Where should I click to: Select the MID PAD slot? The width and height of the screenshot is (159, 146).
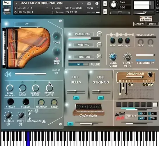click(84, 45)
